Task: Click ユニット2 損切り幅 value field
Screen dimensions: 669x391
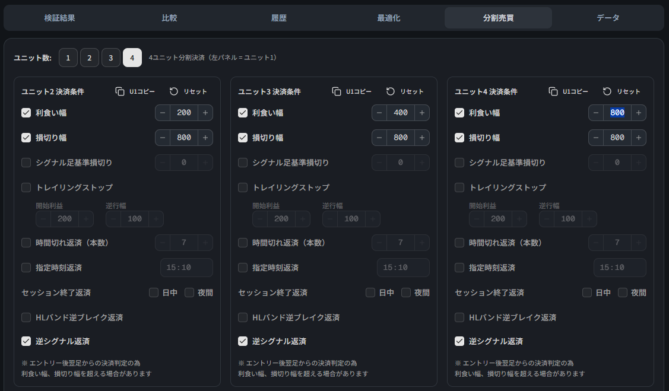Action: pyautogui.click(x=184, y=138)
